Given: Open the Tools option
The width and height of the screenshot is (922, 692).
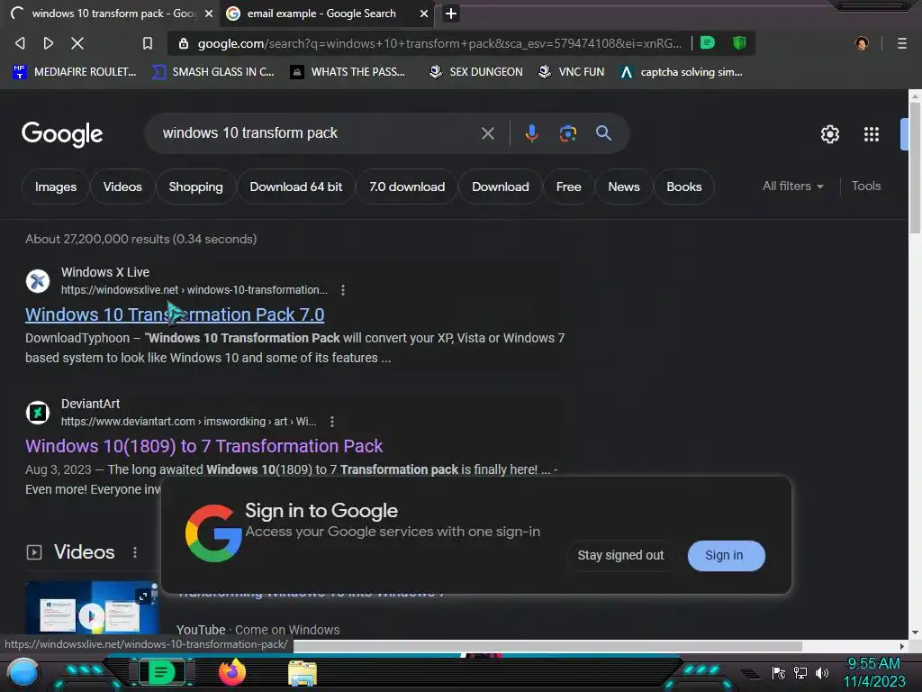Looking at the screenshot, I should tap(865, 186).
